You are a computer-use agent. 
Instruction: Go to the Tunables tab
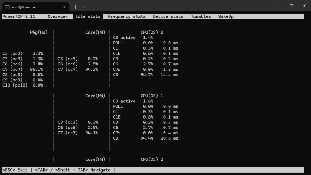tap(201, 16)
